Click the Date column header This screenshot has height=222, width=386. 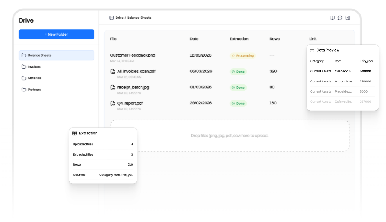click(x=194, y=39)
